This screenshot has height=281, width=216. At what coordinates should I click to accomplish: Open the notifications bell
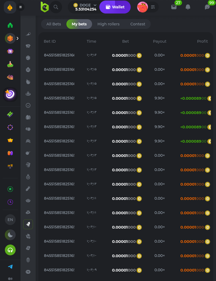188,7
